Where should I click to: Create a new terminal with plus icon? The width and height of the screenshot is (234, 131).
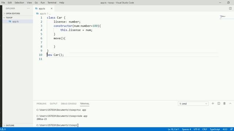point(213,103)
